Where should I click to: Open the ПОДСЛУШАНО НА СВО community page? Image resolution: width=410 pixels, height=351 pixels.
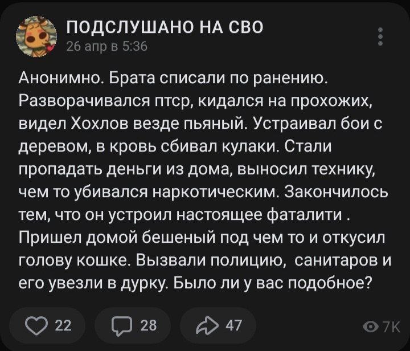point(165,27)
